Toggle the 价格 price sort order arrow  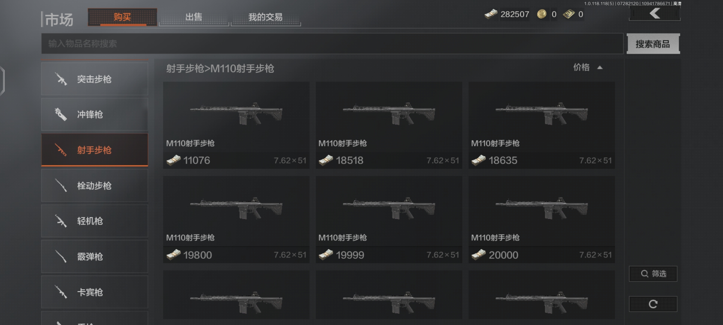[x=600, y=67]
